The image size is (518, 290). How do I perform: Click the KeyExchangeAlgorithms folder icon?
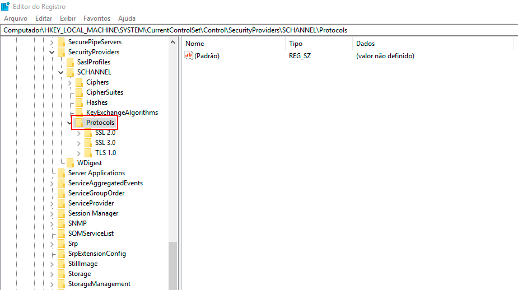pos(79,111)
